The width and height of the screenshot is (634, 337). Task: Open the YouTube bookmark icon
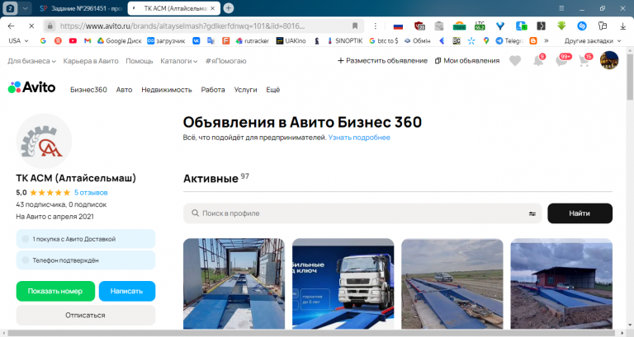click(73, 40)
